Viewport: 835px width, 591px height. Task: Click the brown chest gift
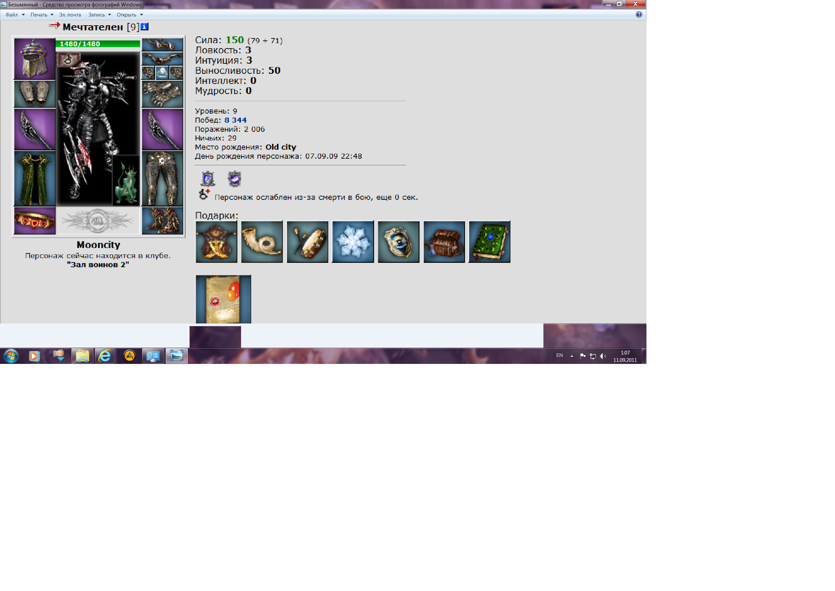444,242
